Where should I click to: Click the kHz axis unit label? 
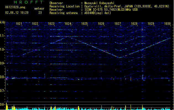click(x=2, y=22)
